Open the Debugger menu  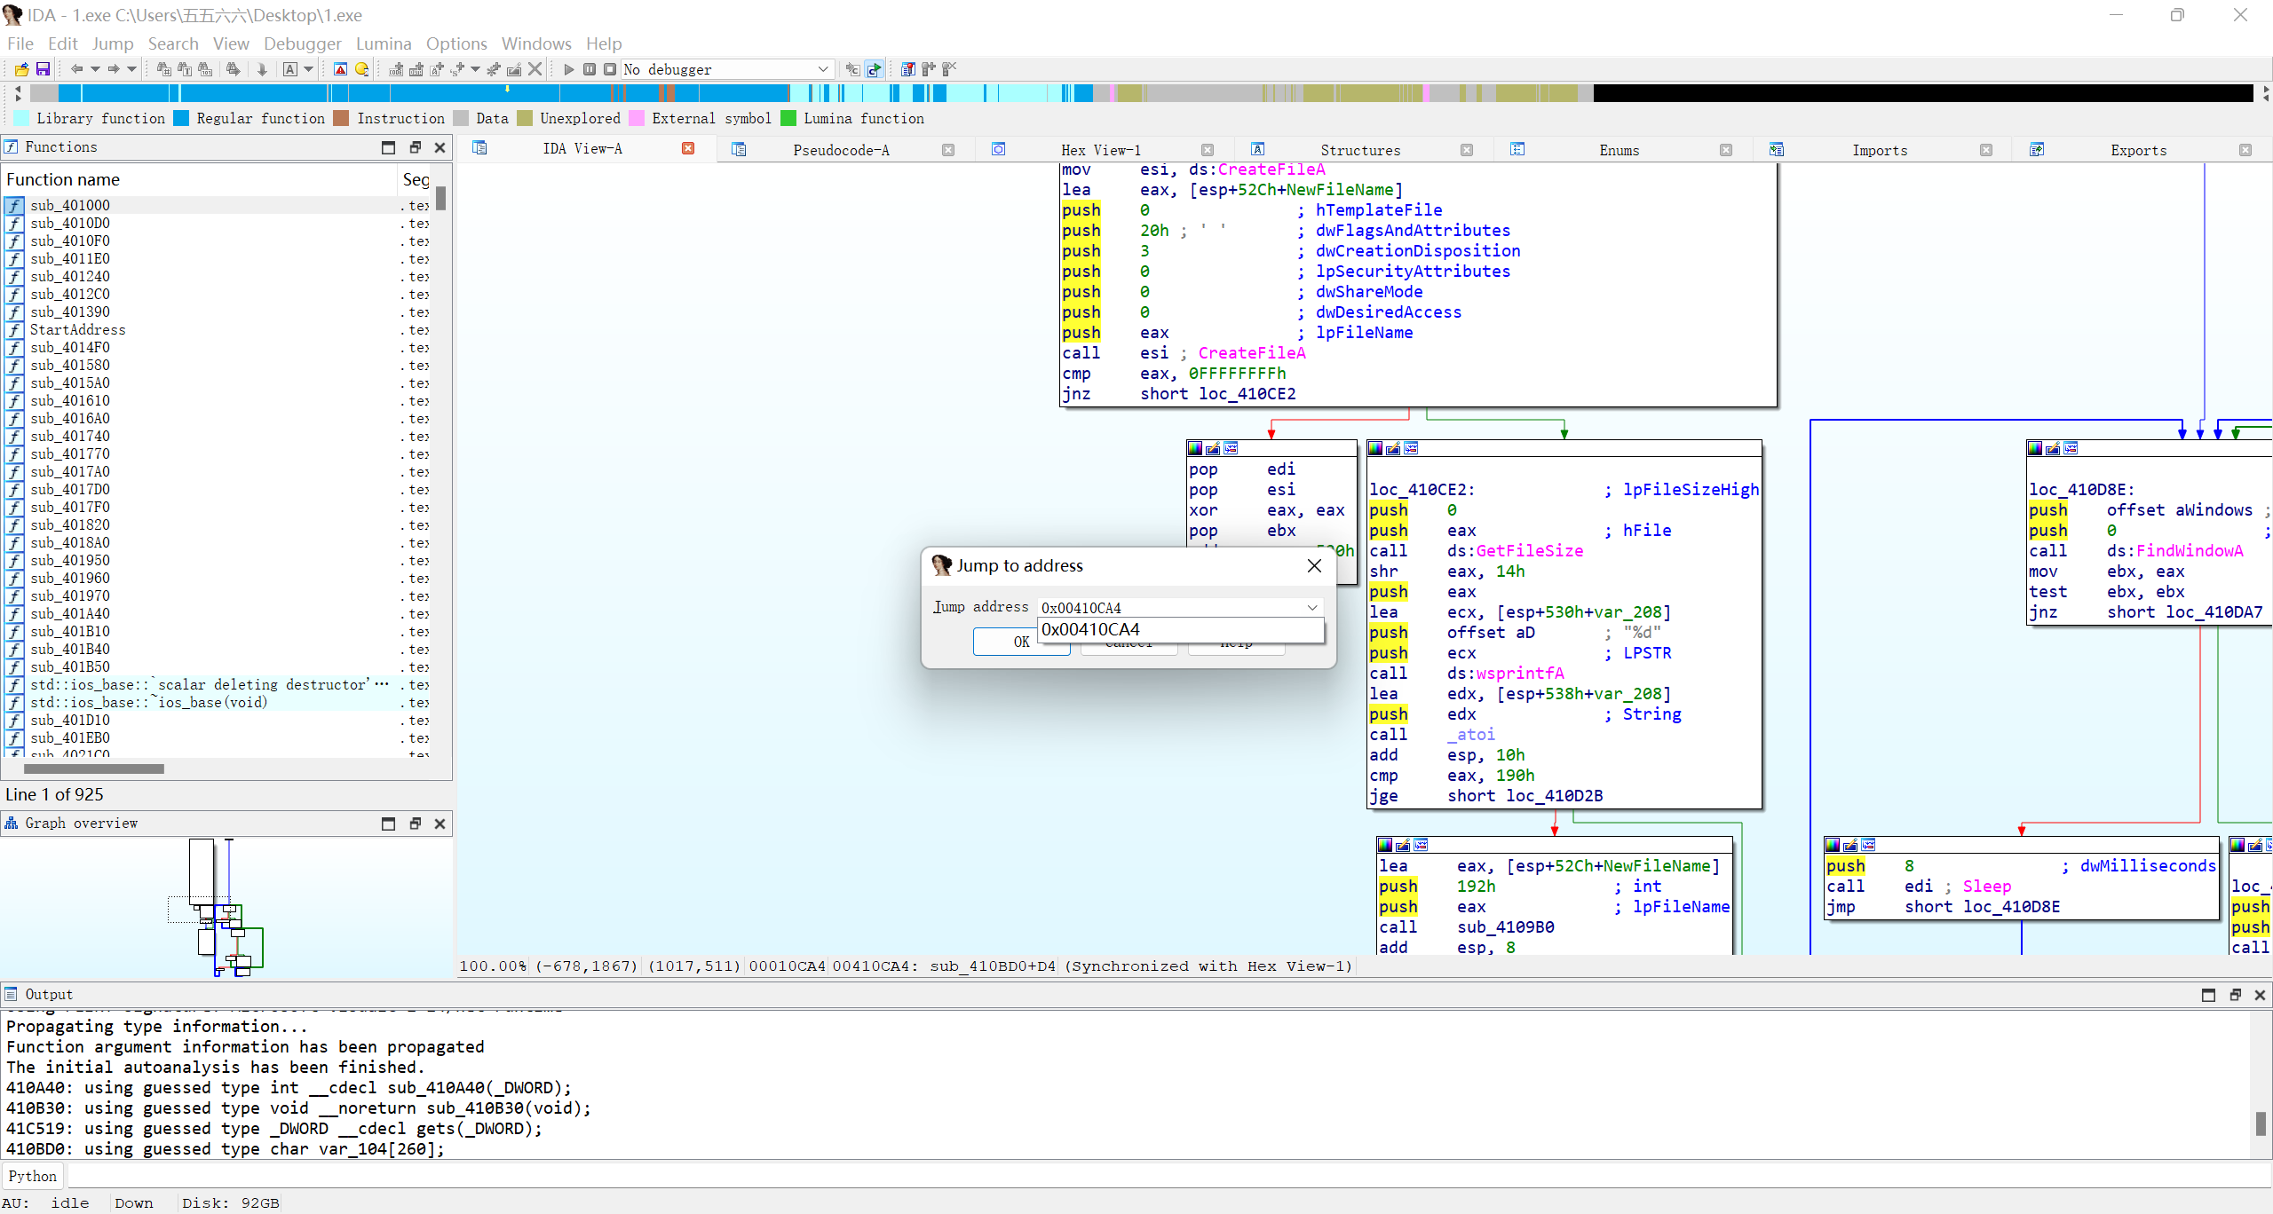pyautogui.click(x=302, y=43)
